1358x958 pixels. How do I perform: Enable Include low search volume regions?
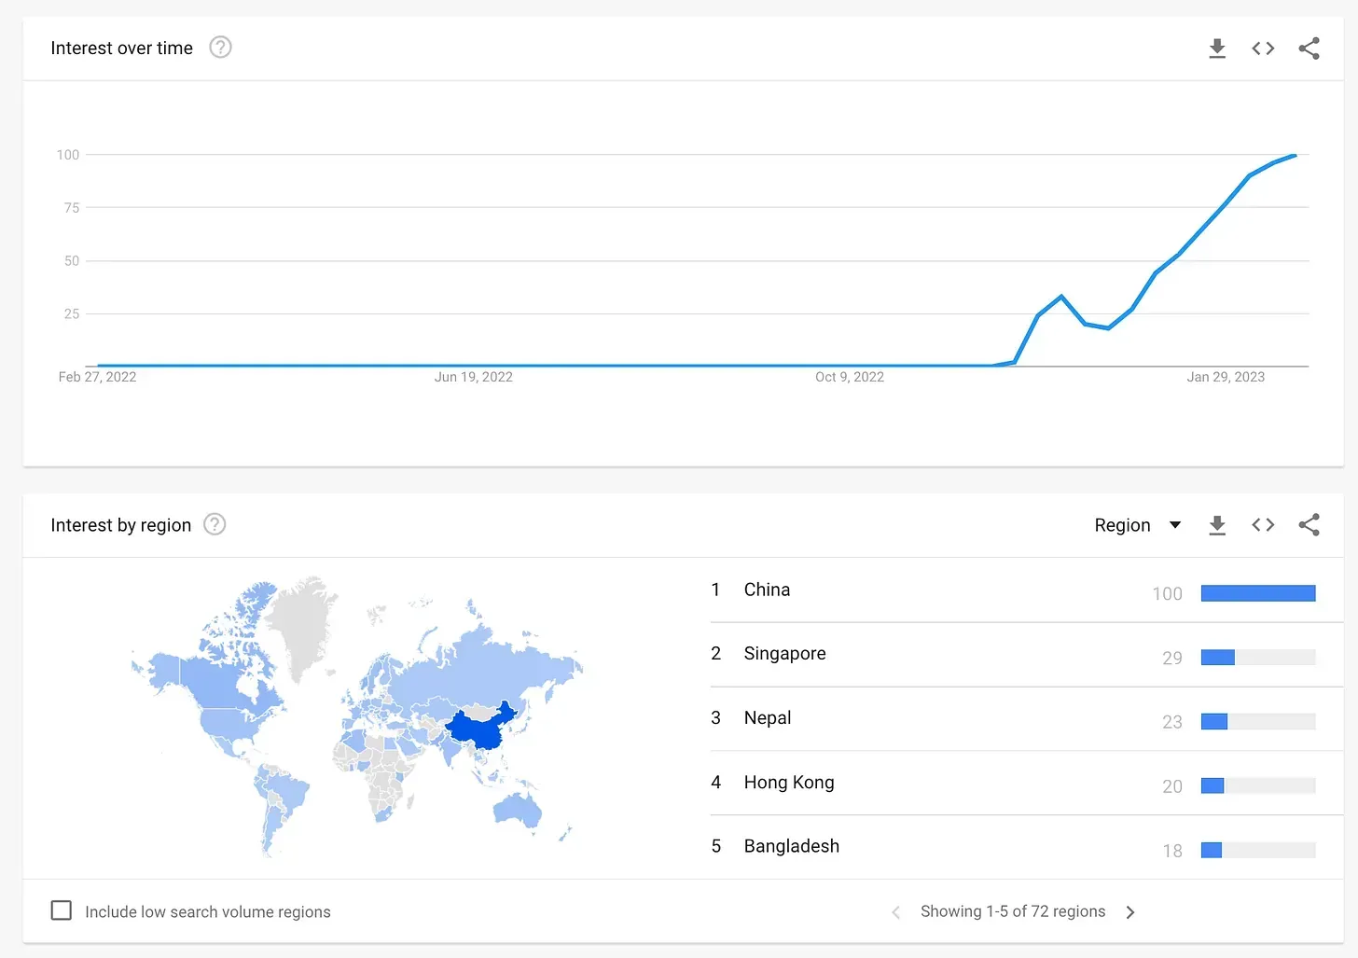point(62,910)
